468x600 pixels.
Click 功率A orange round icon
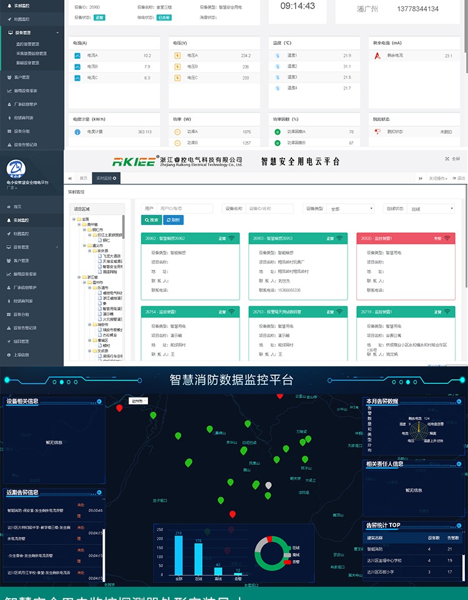tap(178, 132)
